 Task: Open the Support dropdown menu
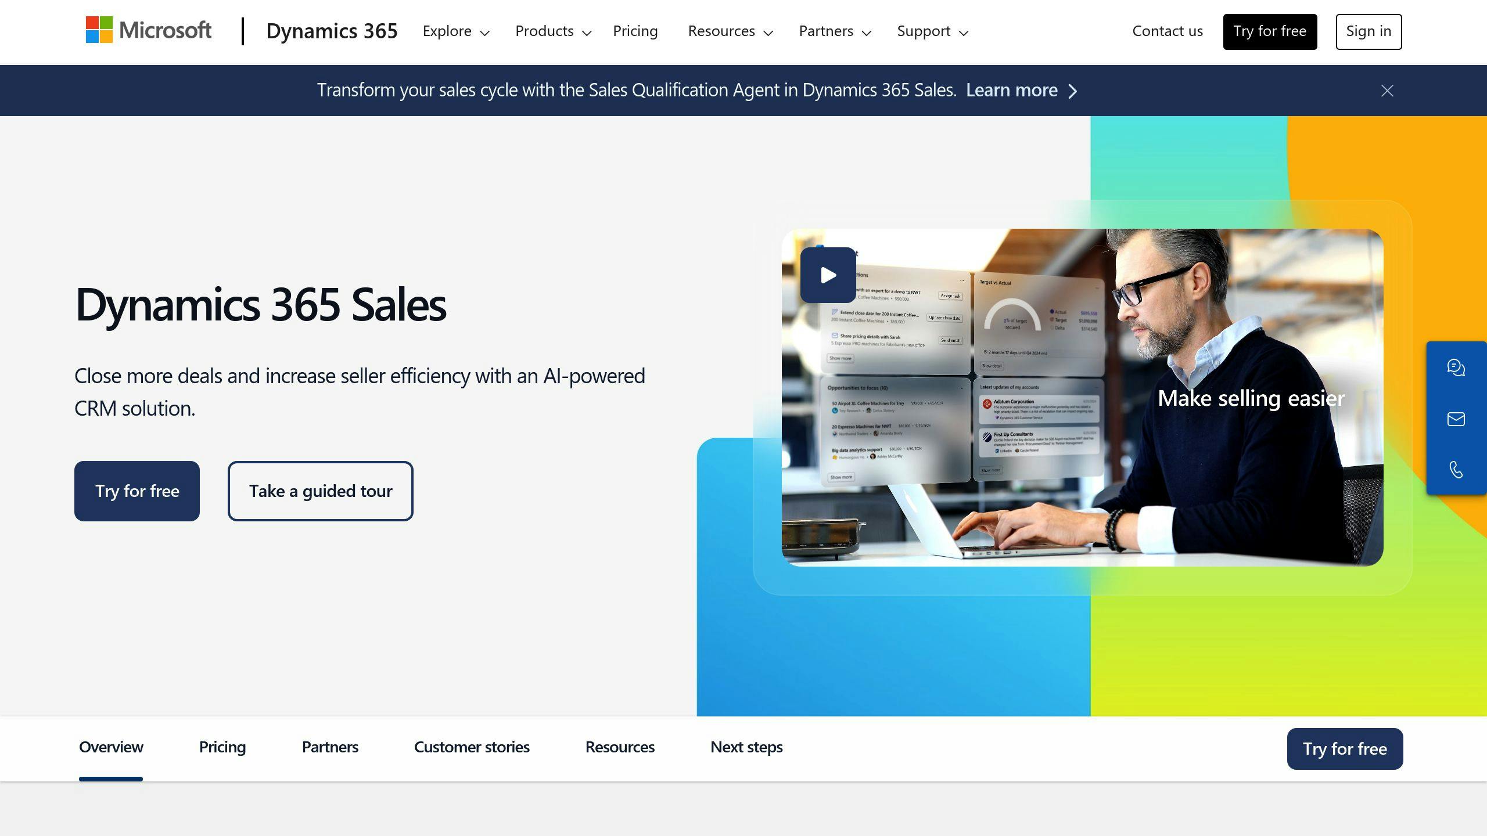point(932,31)
